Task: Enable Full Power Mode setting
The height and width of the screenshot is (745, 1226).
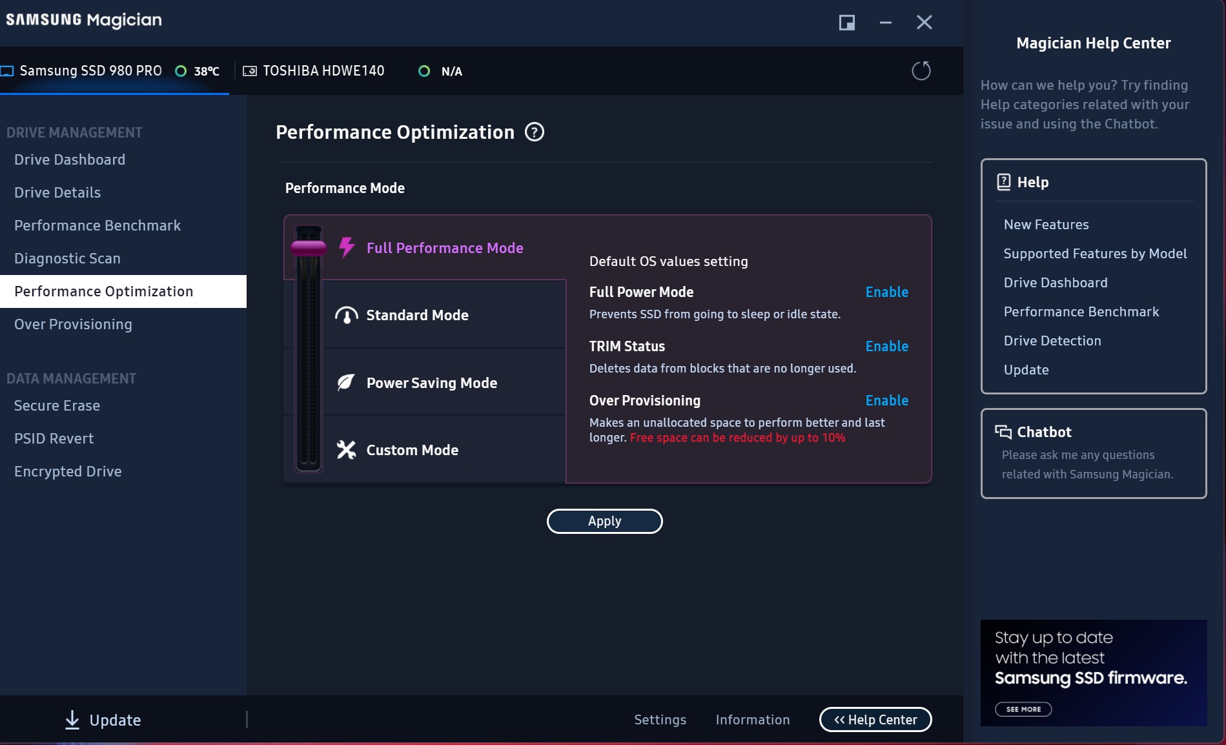Action: click(x=886, y=292)
